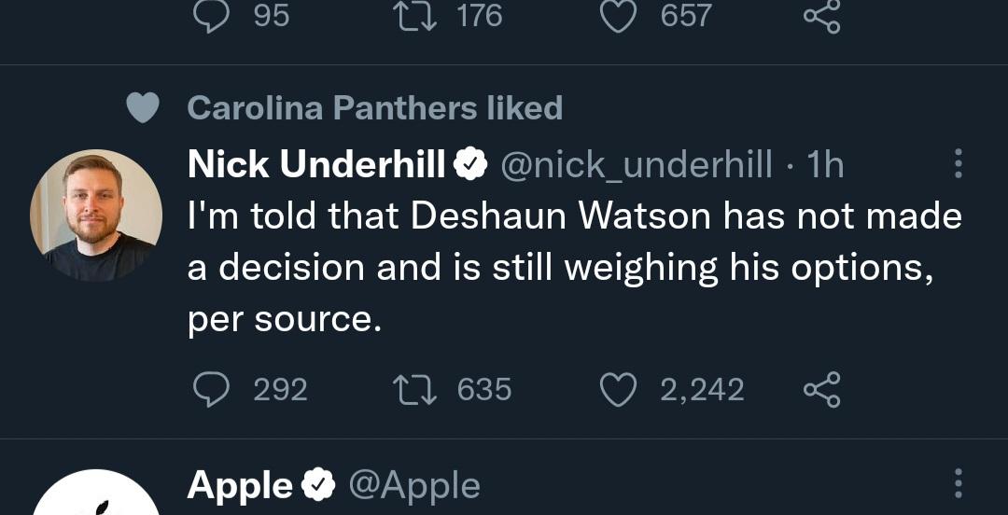Reply to the top tweet with 95 replies

(x=212, y=16)
